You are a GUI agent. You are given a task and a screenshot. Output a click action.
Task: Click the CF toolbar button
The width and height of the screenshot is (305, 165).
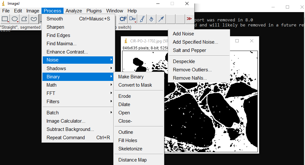123,19
